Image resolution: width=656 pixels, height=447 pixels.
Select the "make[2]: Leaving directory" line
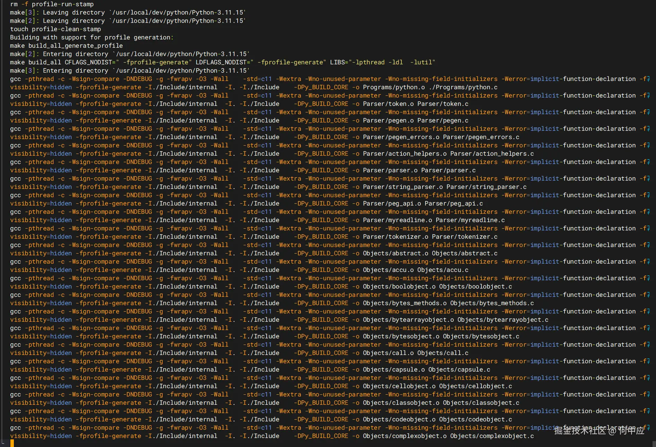128,21
